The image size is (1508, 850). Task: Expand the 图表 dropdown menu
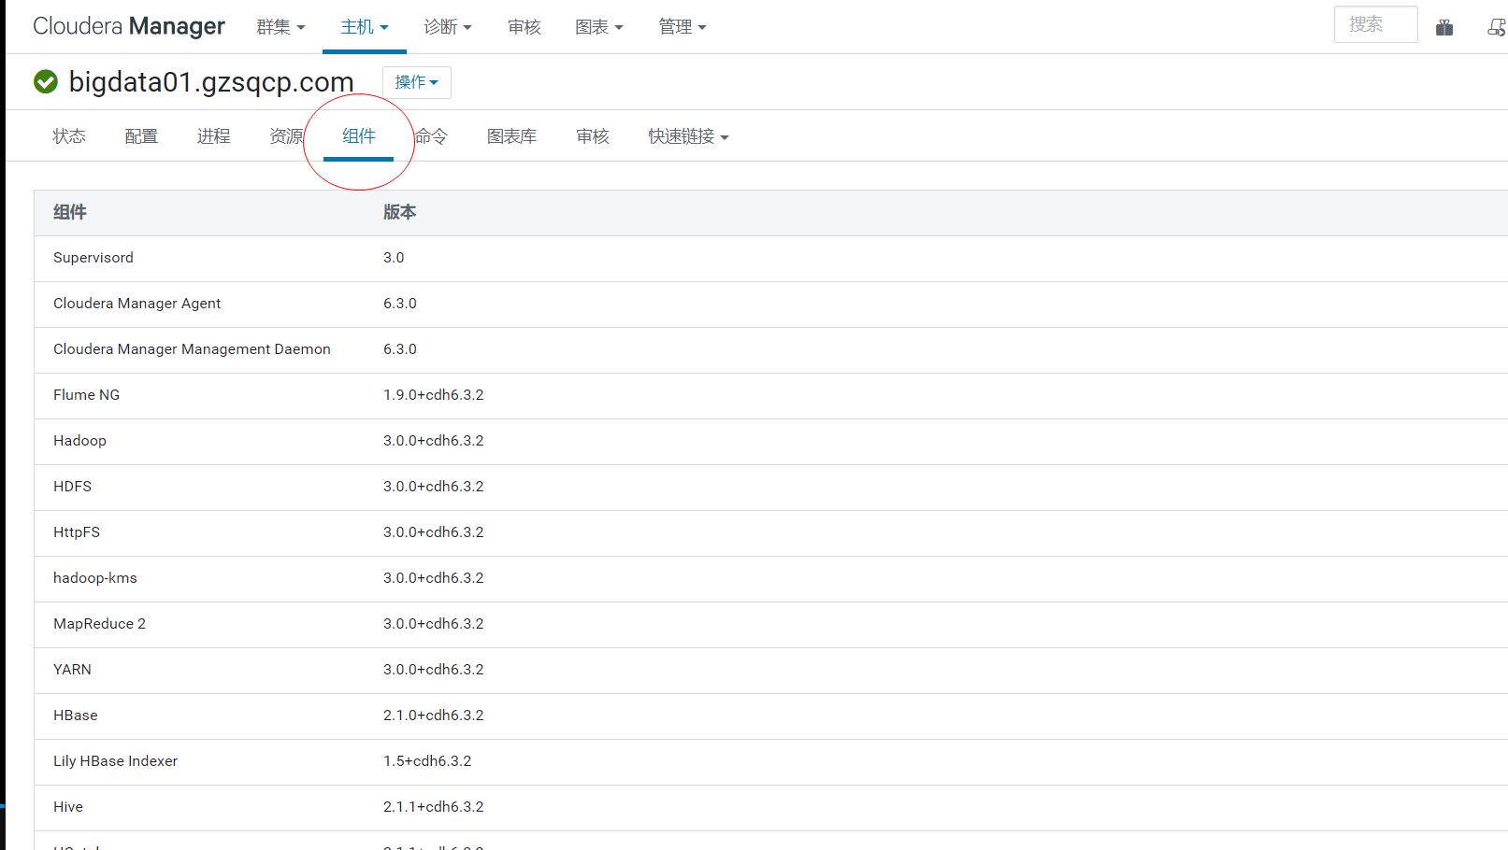click(x=599, y=27)
